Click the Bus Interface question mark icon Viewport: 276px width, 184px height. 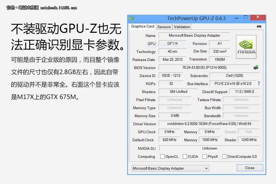(259, 84)
